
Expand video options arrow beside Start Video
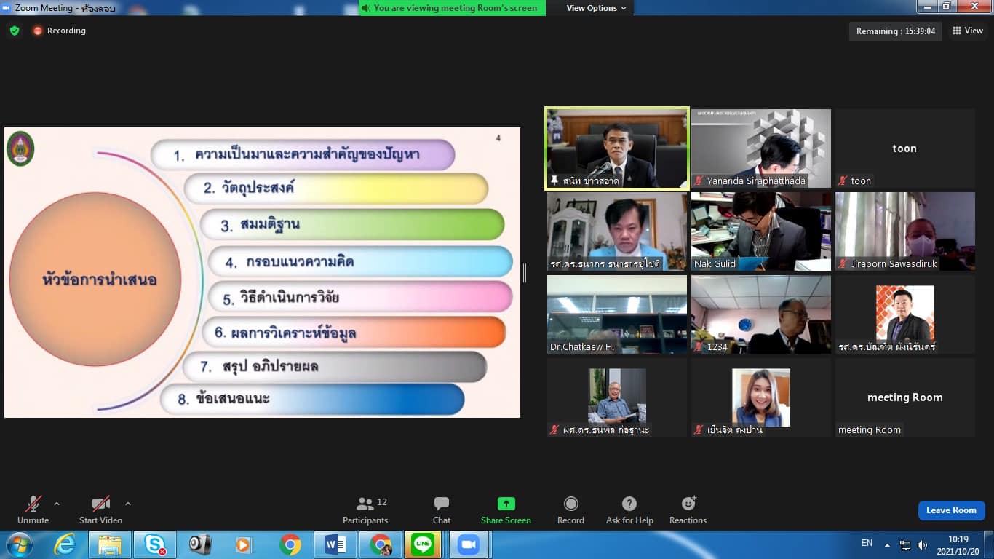pos(128,503)
